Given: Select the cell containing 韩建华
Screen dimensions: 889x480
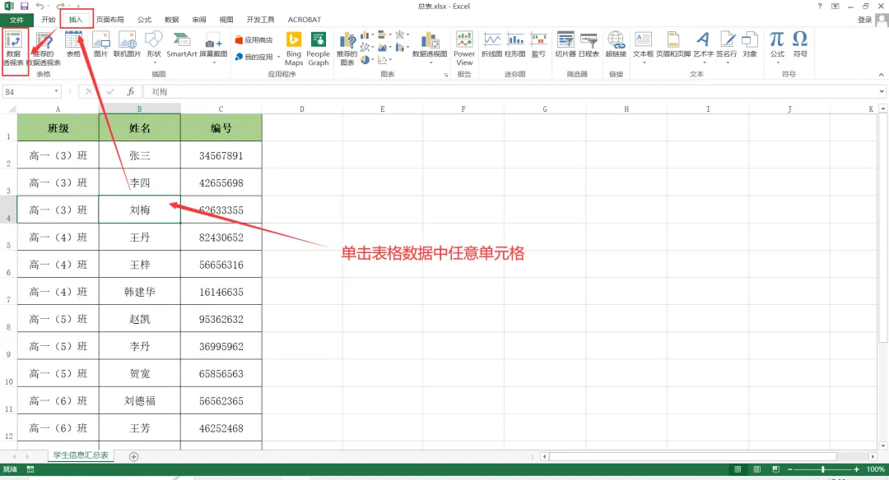Looking at the screenshot, I should coord(139,292).
